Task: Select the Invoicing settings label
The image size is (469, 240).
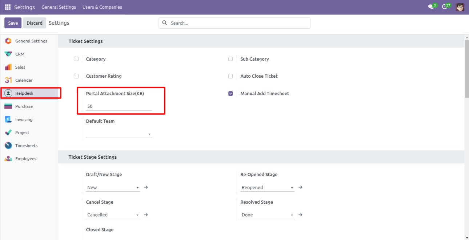Action: [x=24, y=119]
